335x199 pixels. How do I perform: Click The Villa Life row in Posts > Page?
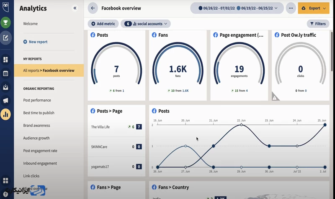pyautogui.click(x=116, y=127)
